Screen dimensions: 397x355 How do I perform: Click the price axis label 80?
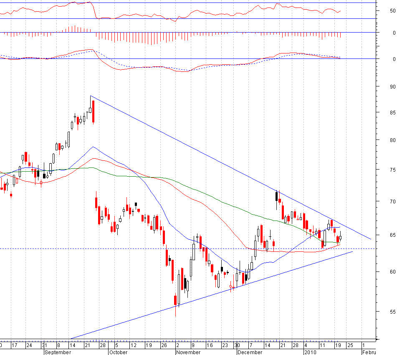coord(392,140)
